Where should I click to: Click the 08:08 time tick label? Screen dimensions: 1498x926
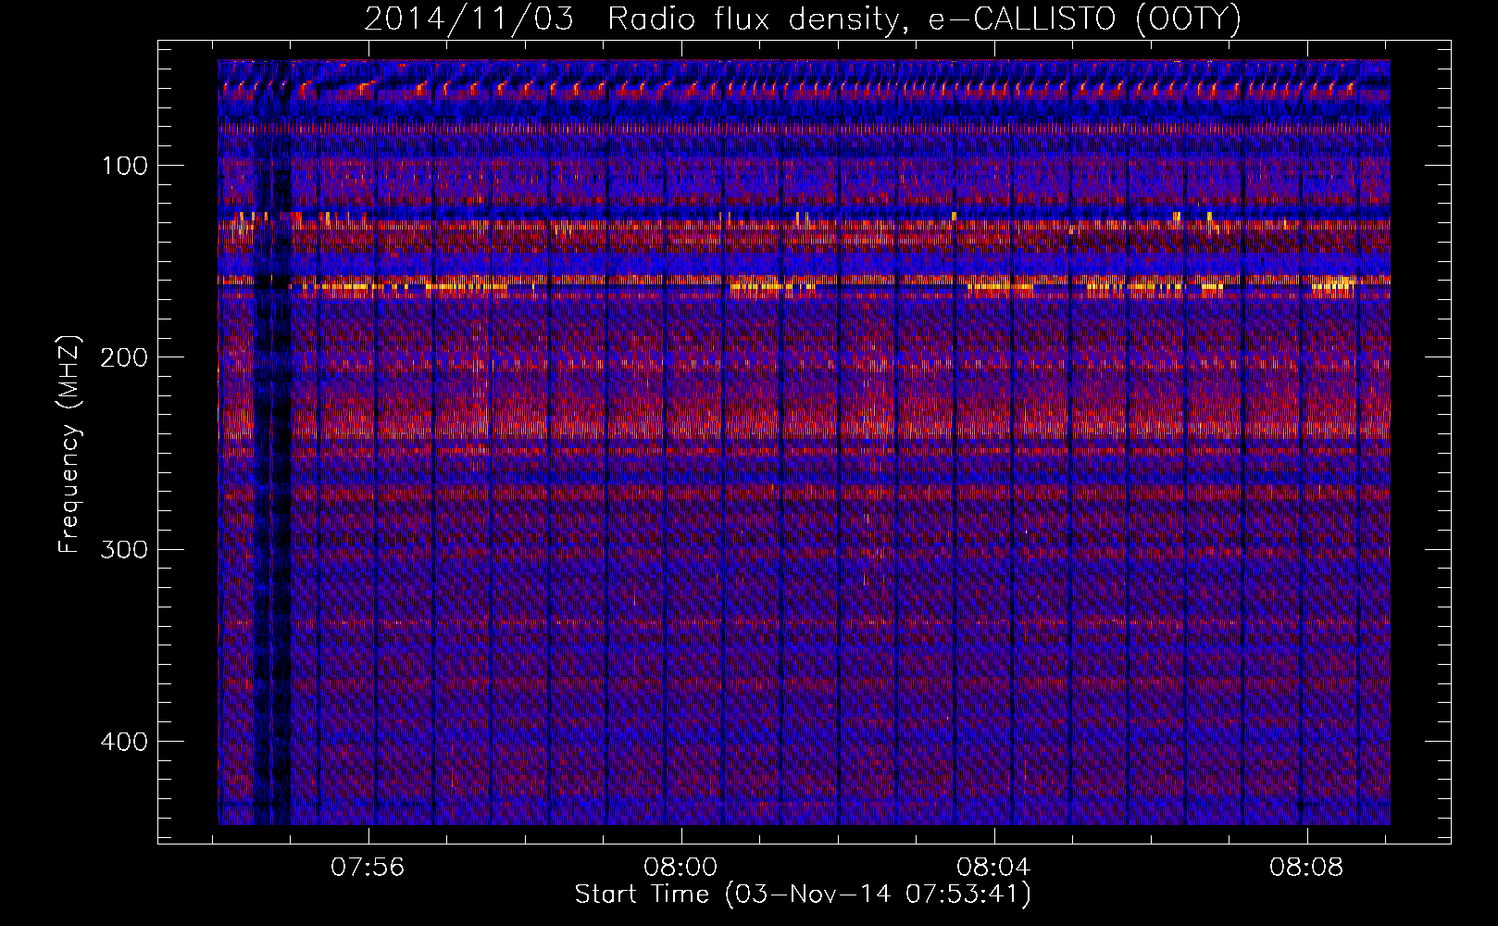[1306, 868]
